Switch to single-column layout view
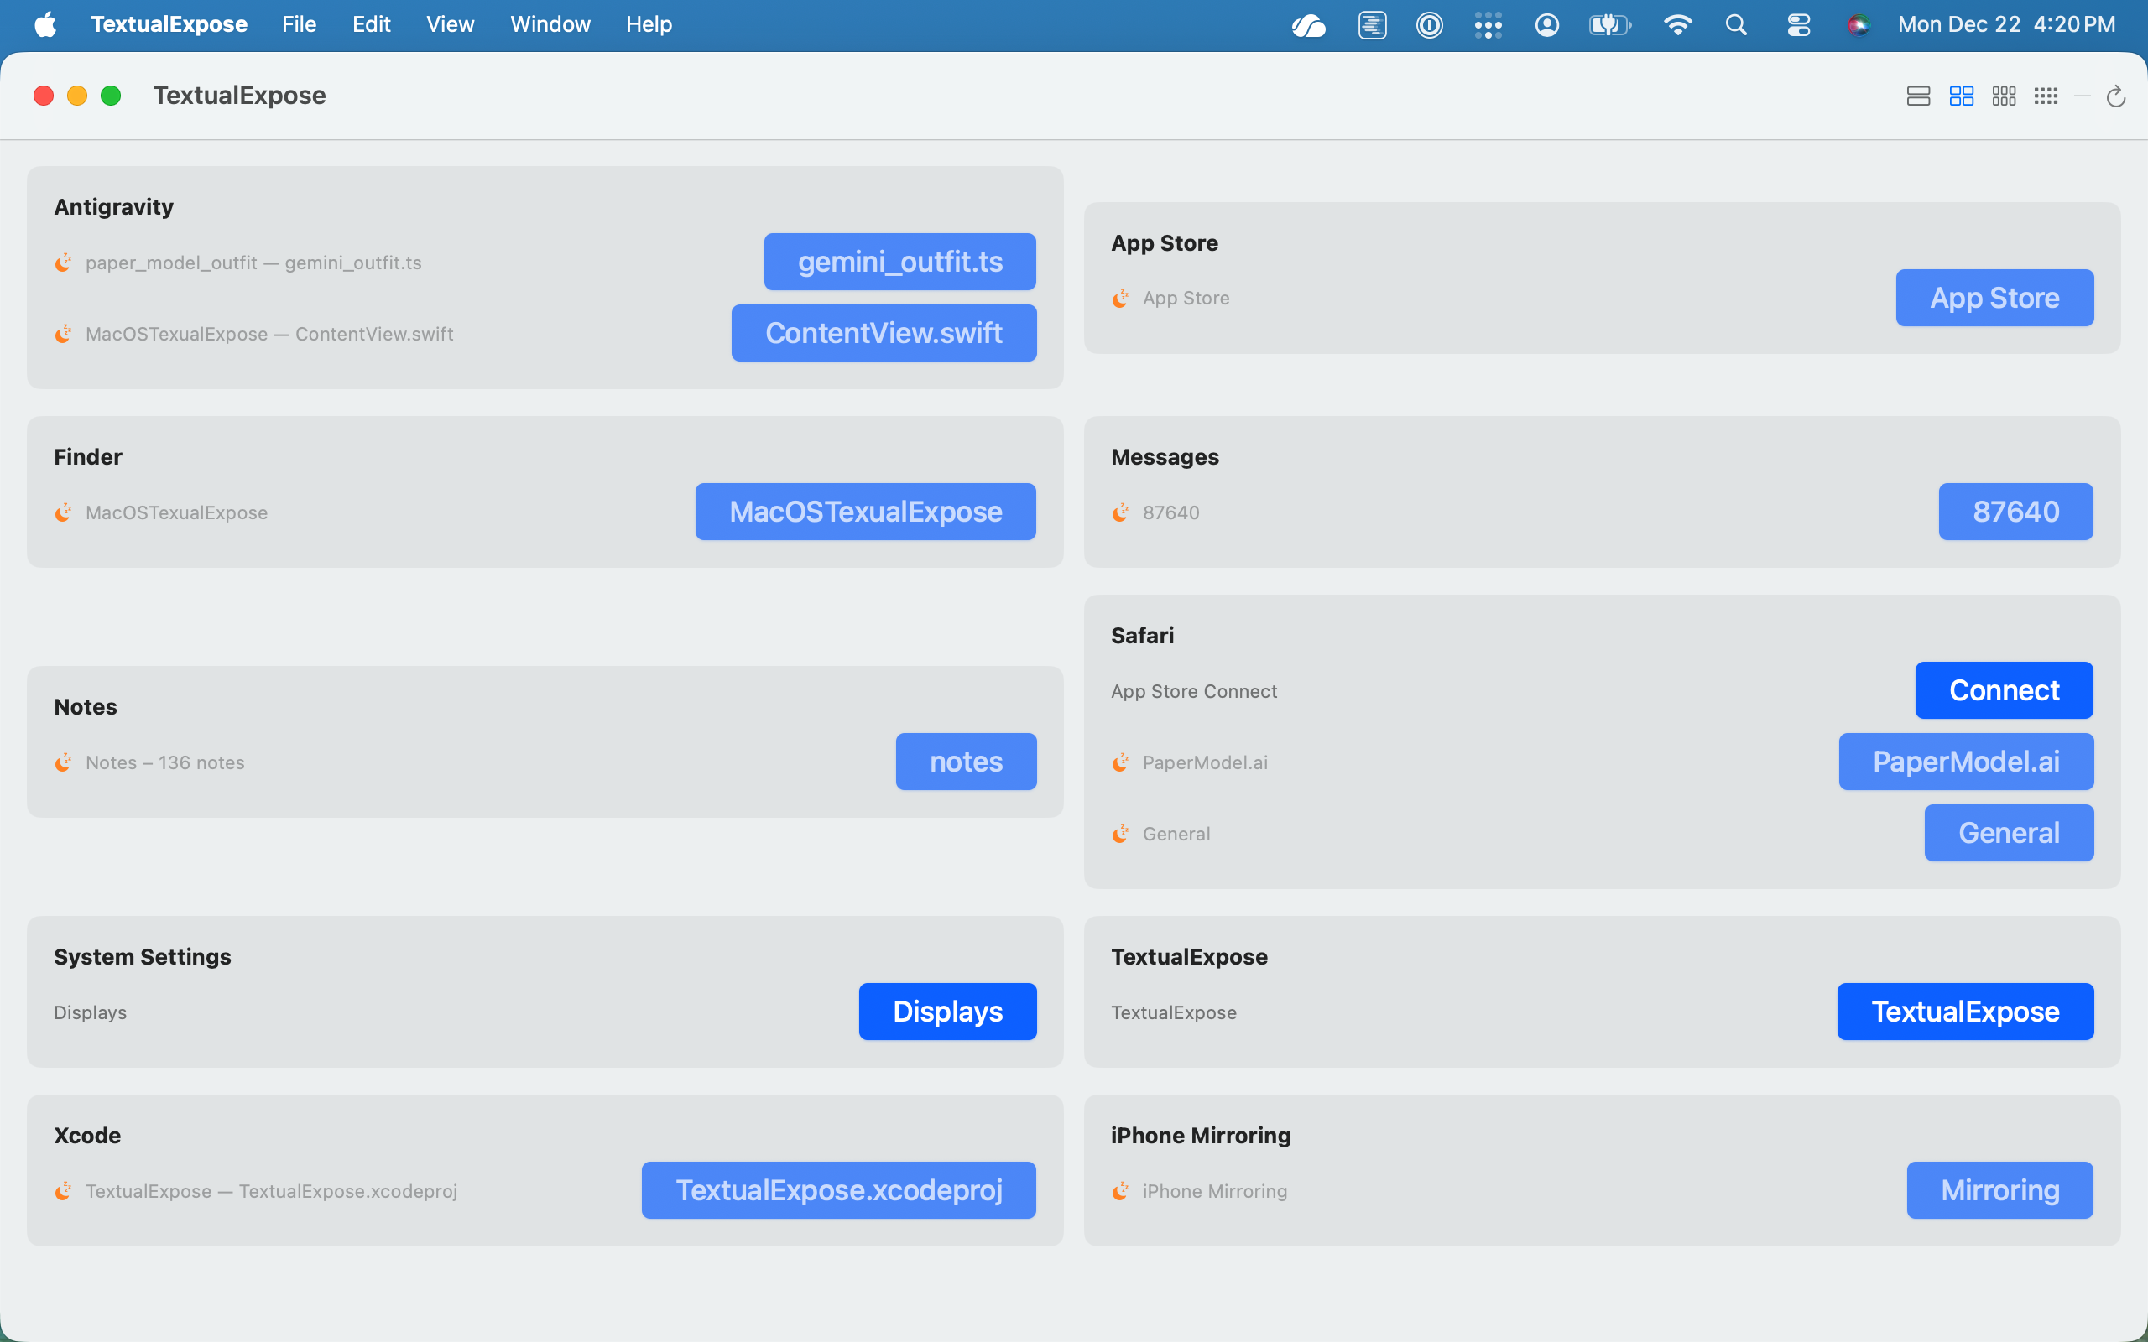Screen dimensions: 2148x1342 1918,96
